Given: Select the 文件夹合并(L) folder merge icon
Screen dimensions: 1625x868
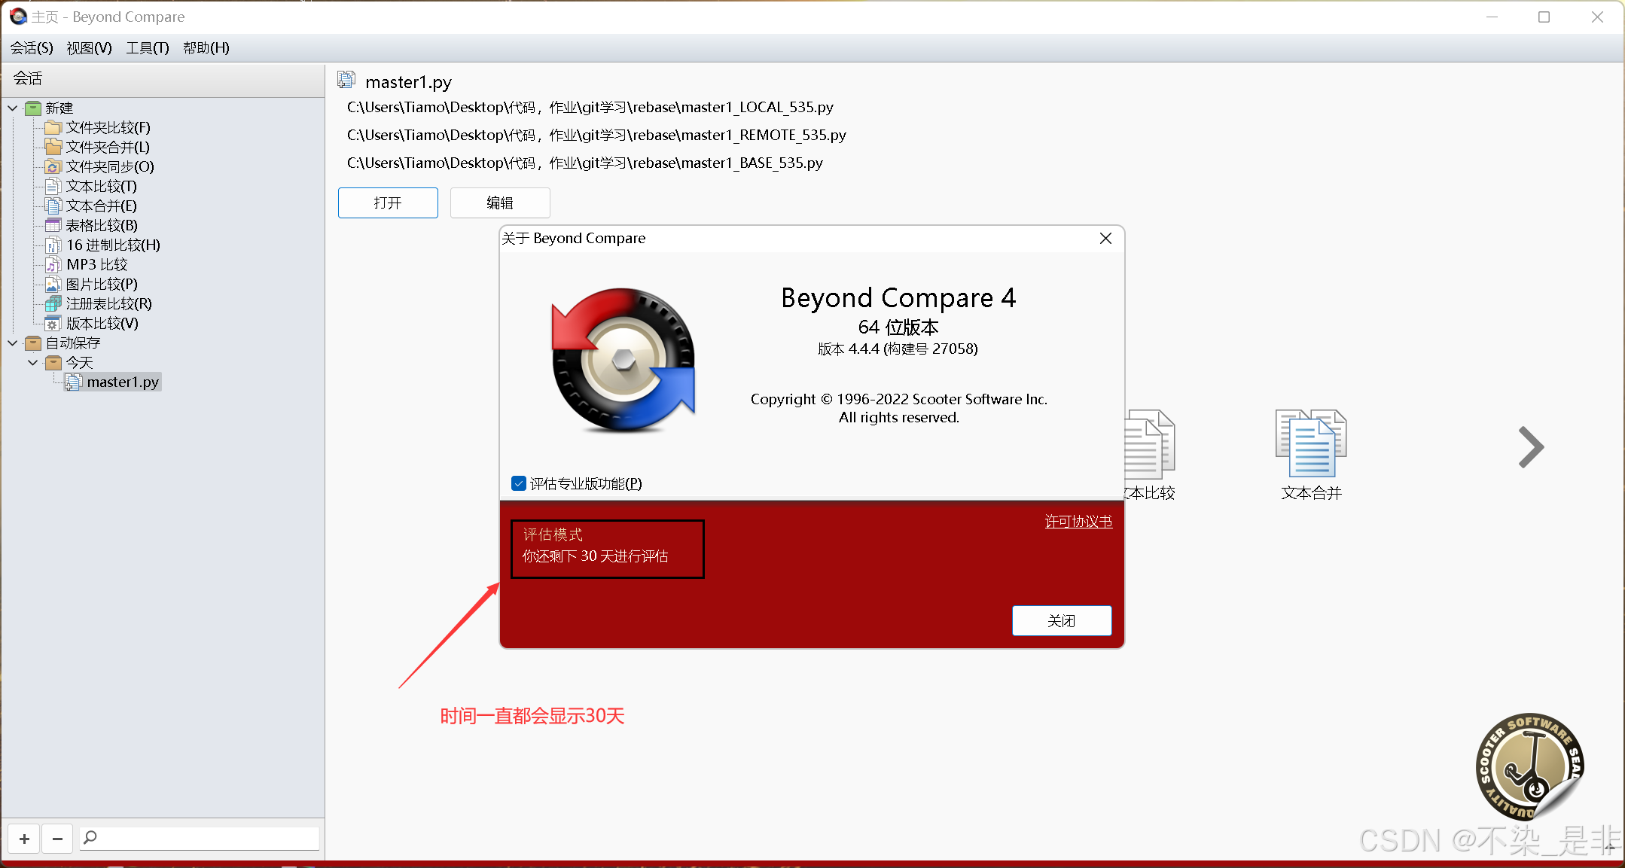Looking at the screenshot, I should [x=53, y=147].
